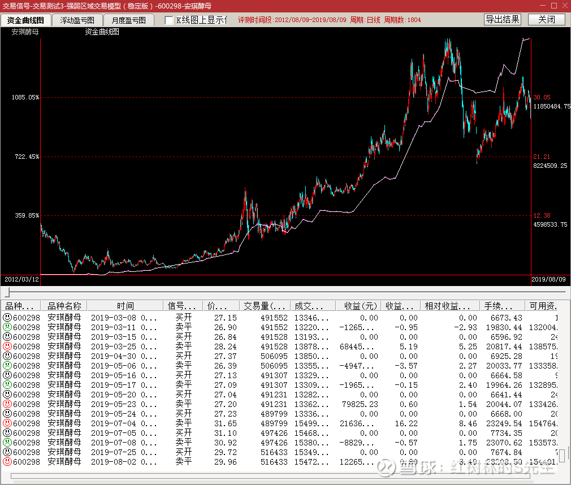The image size is (571, 485).
Task: Click the horizontal scrollbar under the trade list
Action: coord(283,475)
